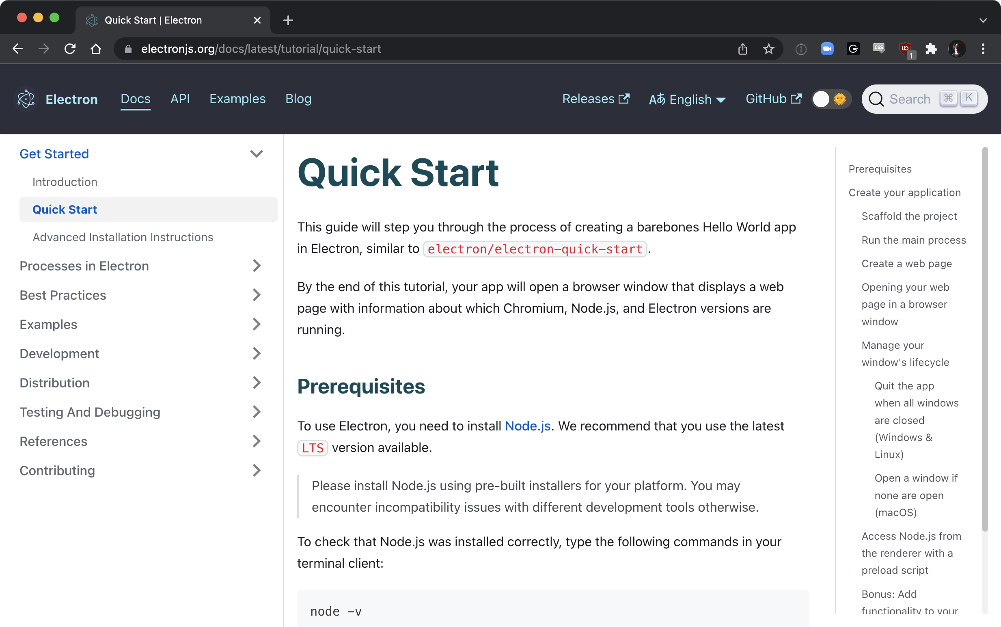Open the Extensions puzzle piece menu

(x=931, y=49)
